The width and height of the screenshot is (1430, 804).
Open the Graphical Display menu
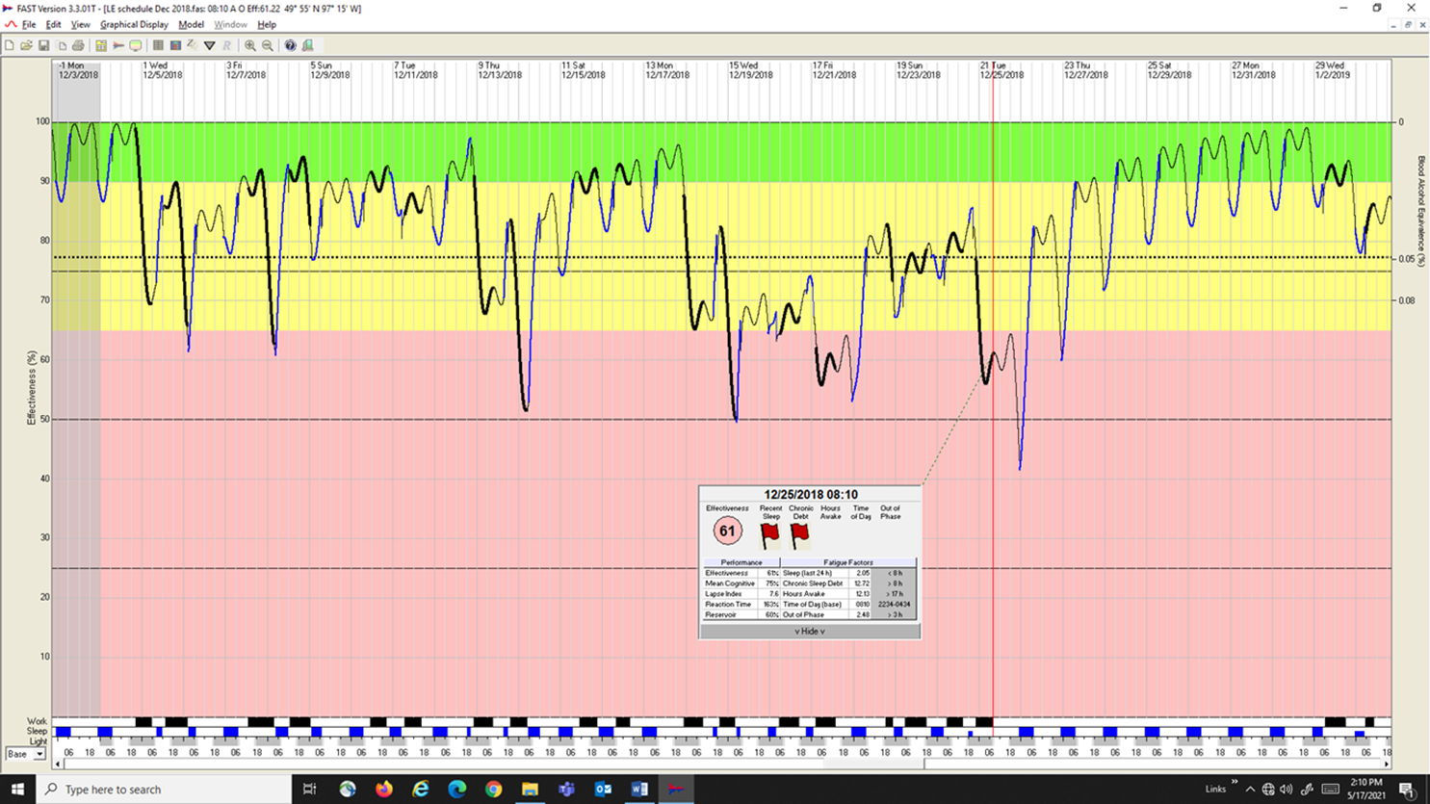click(x=134, y=24)
